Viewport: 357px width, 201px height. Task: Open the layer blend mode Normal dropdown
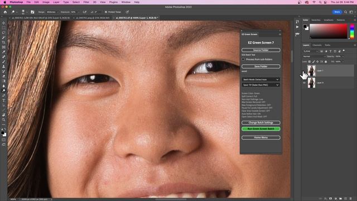(x=314, y=56)
